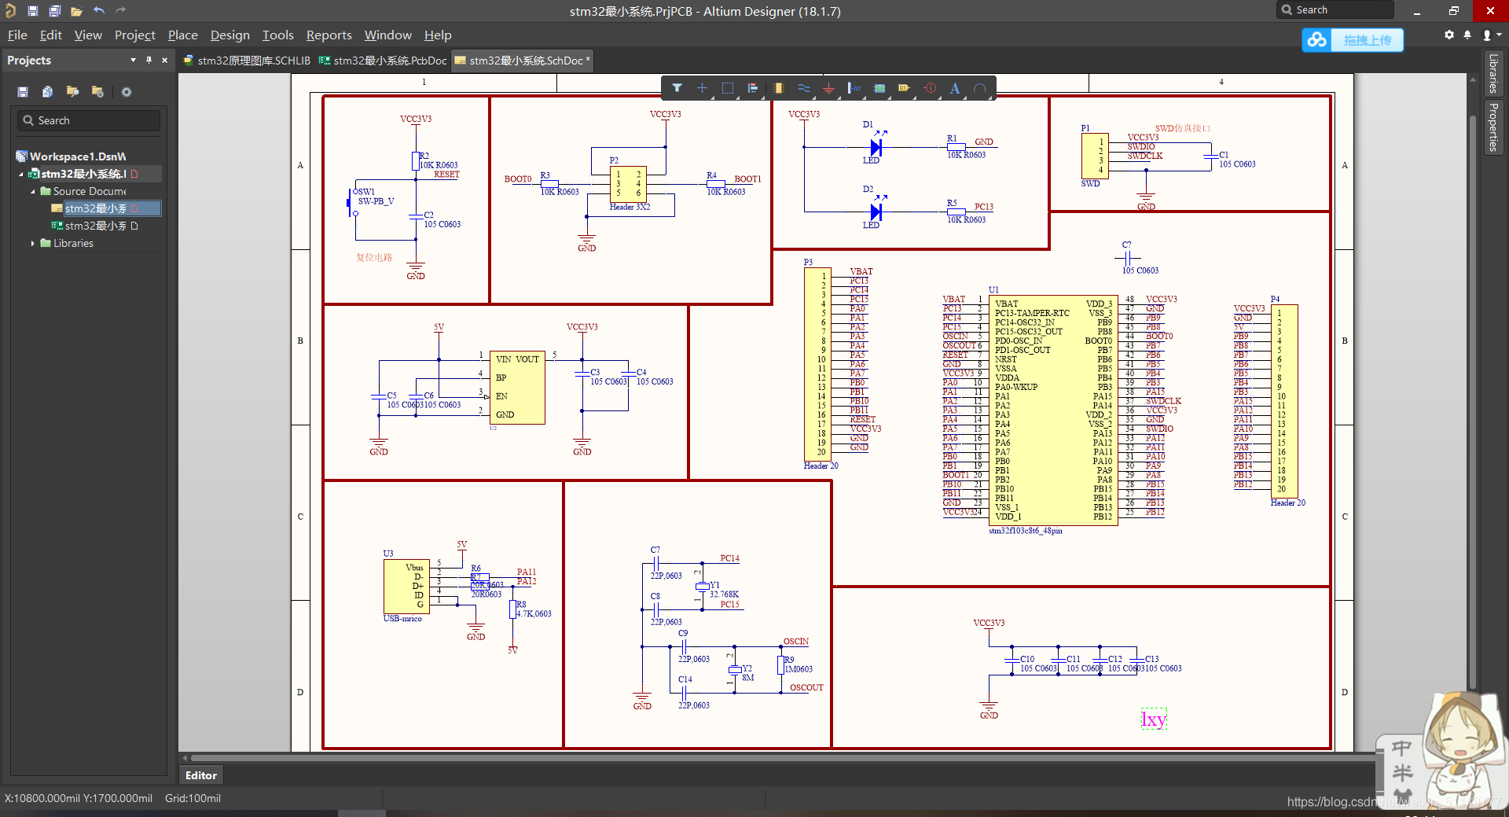1509x817 pixels.
Task: Open the Properties side panel button
Action: (x=1492, y=127)
